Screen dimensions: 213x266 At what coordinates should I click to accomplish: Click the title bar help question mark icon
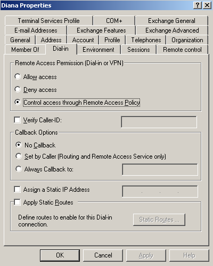198,5
